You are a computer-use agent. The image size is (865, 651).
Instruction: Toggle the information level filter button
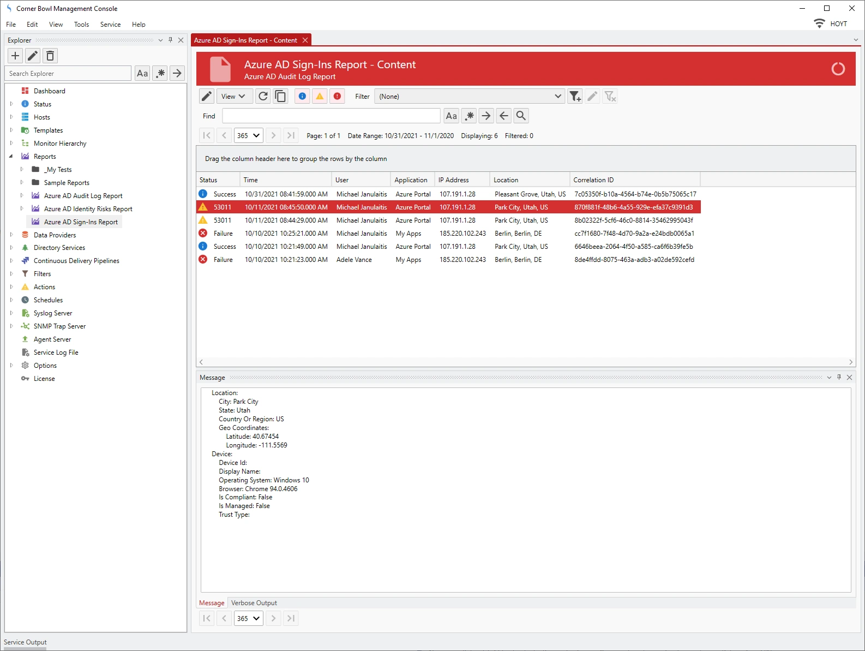tap(302, 97)
